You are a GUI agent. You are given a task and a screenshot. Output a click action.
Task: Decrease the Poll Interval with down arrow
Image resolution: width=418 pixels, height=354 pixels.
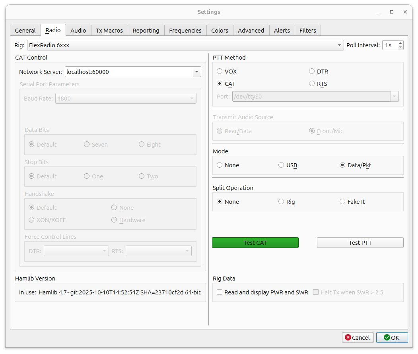coord(400,47)
